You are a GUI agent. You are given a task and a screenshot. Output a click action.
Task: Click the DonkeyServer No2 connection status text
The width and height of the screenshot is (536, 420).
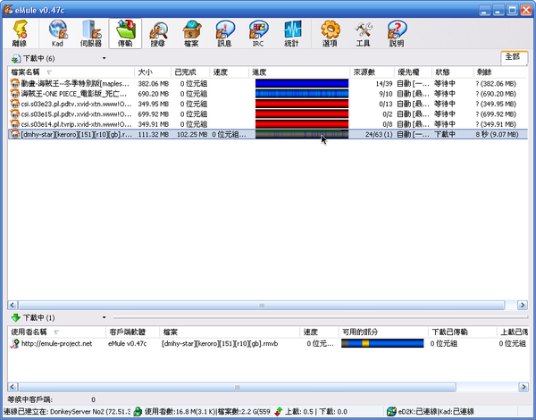tap(67, 411)
